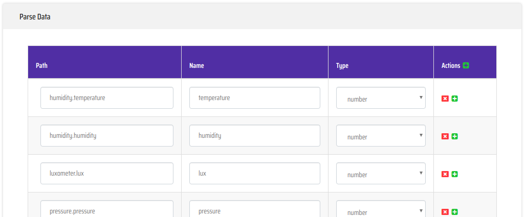Remove the humidity.humidity row
The width and height of the screenshot is (526, 217).
coord(445,136)
